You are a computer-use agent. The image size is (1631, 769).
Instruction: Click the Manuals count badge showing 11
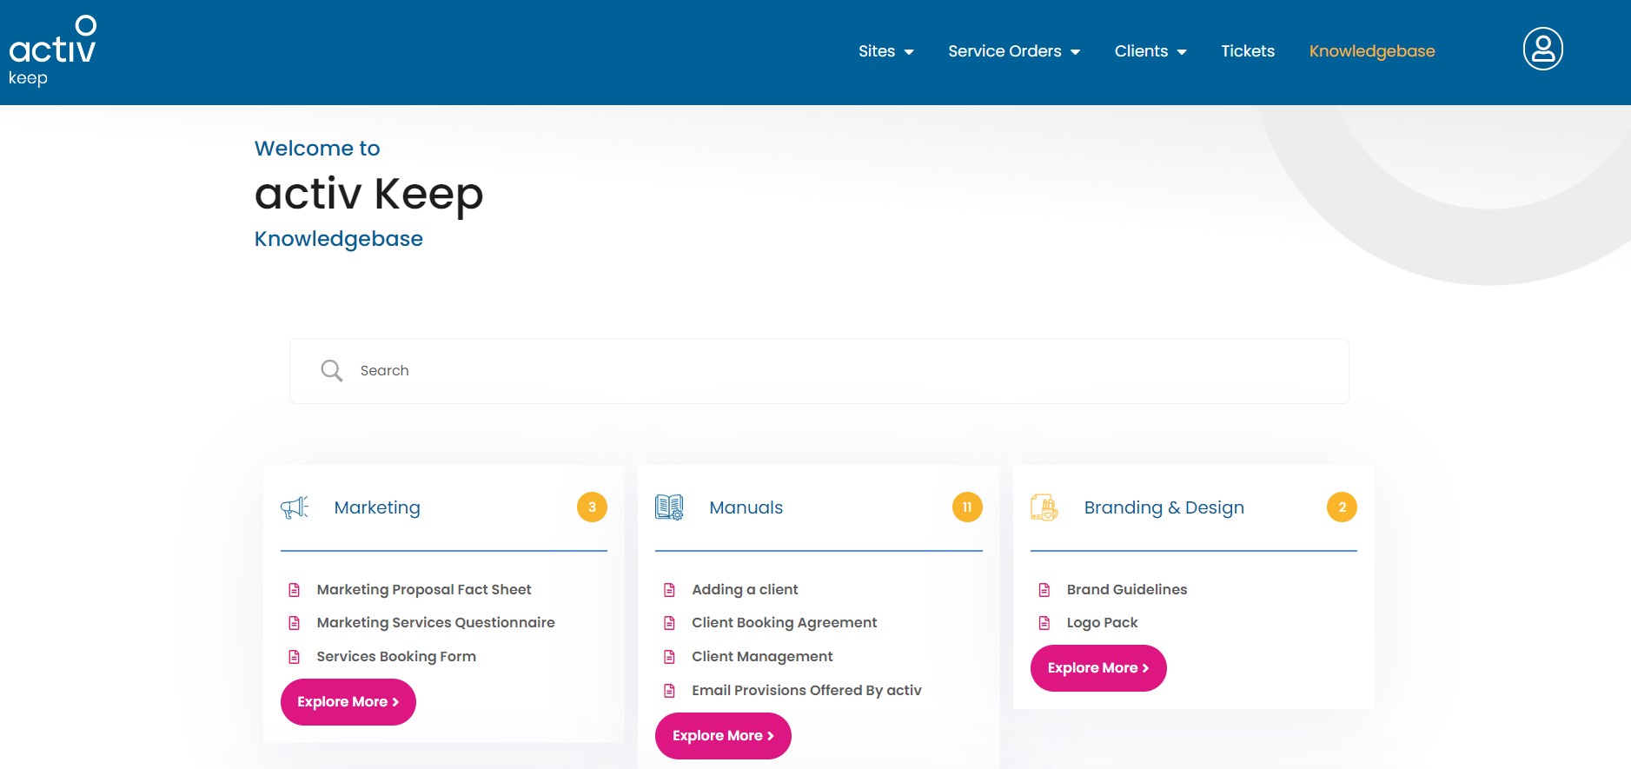tap(967, 507)
